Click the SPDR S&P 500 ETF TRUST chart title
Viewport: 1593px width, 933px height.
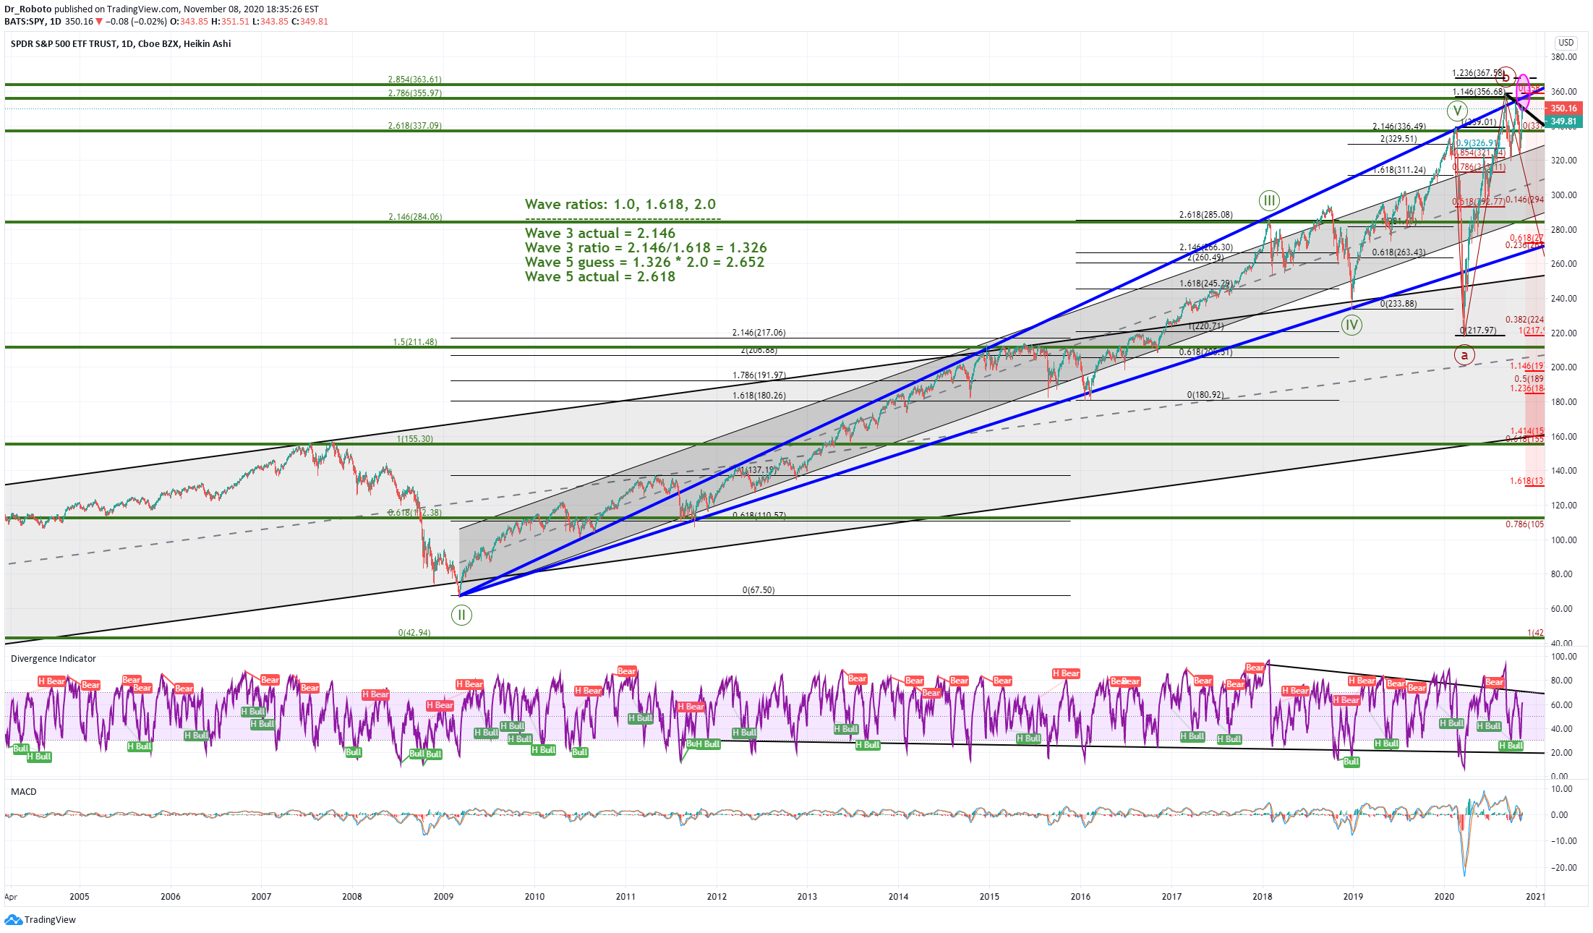(121, 44)
